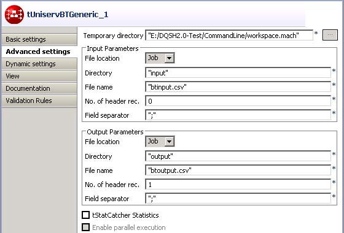Enable tStatCatcher Statistics checkbox
This screenshot has height=233, width=344.
85,215
